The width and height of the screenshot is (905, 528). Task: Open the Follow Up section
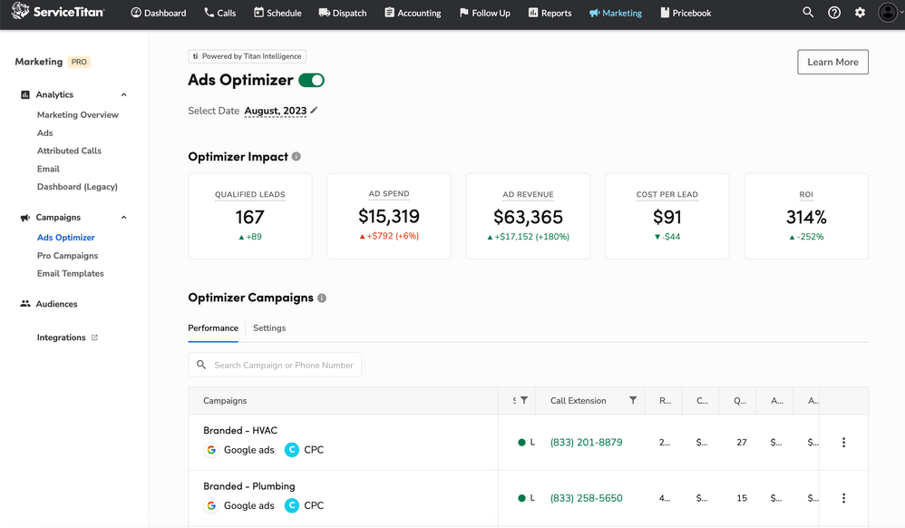point(484,13)
